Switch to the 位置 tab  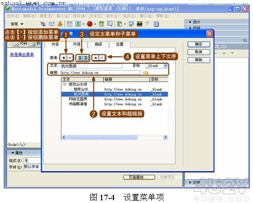point(119,44)
